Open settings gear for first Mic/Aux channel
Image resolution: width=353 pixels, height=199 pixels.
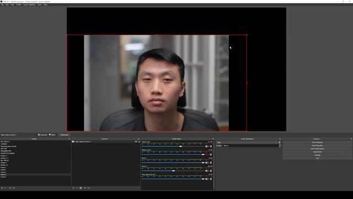211,163
